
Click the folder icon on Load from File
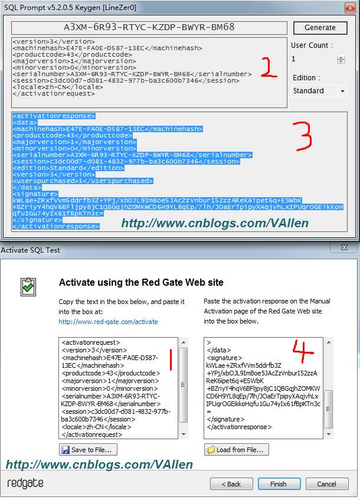pos(211,450)
